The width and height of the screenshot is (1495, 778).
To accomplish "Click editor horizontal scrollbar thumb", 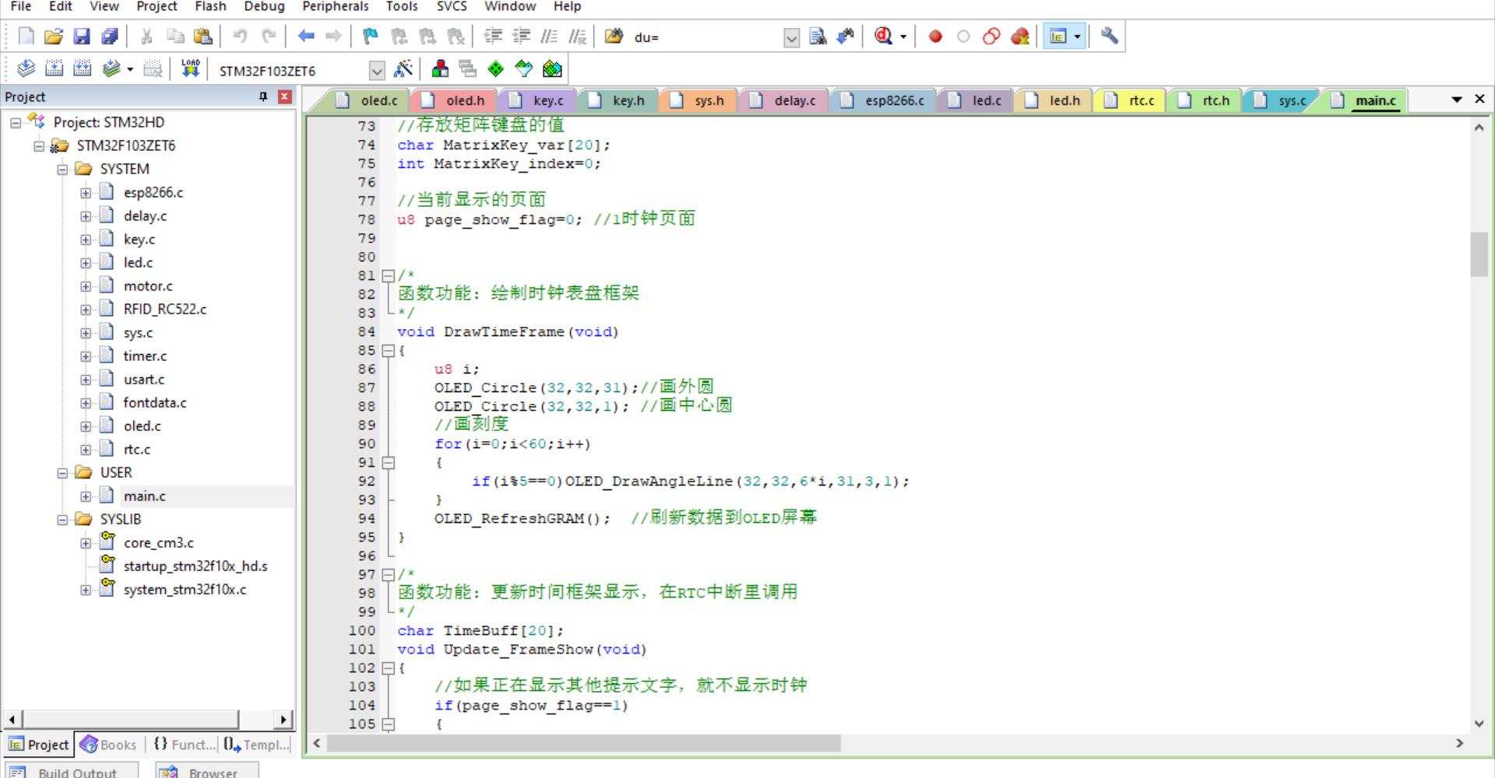I will (583, 743).
